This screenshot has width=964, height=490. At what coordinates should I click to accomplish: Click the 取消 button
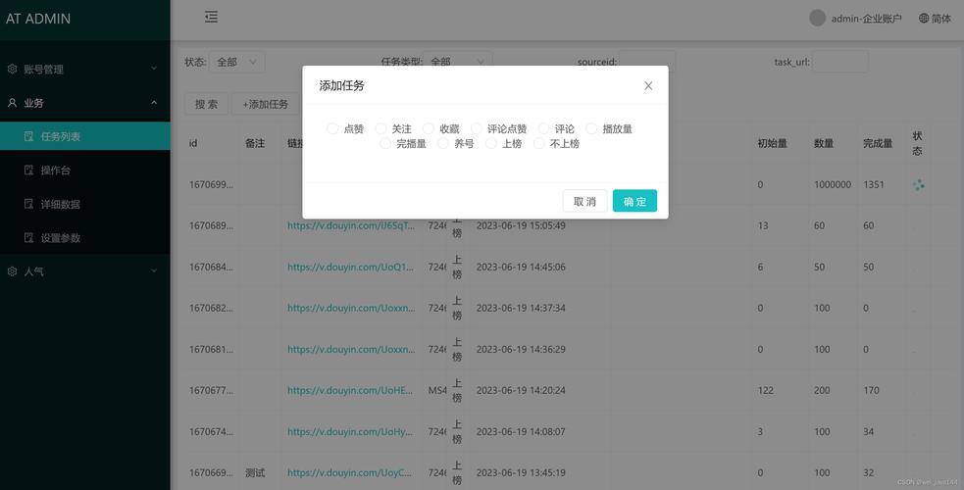pyautogui.click(x=584, y=201)
